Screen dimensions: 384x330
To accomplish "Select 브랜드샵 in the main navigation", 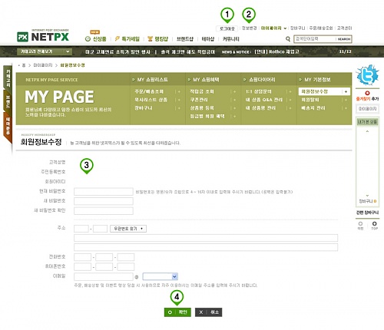I will [185, 39].
